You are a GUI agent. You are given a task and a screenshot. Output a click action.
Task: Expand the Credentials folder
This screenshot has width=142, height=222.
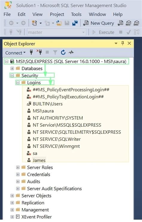click(x=18, y=174)
